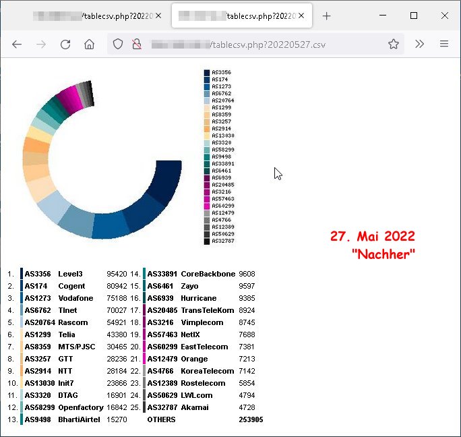Click the value 70027 for TInet
461x437 pixels.
tap(117, 310)
